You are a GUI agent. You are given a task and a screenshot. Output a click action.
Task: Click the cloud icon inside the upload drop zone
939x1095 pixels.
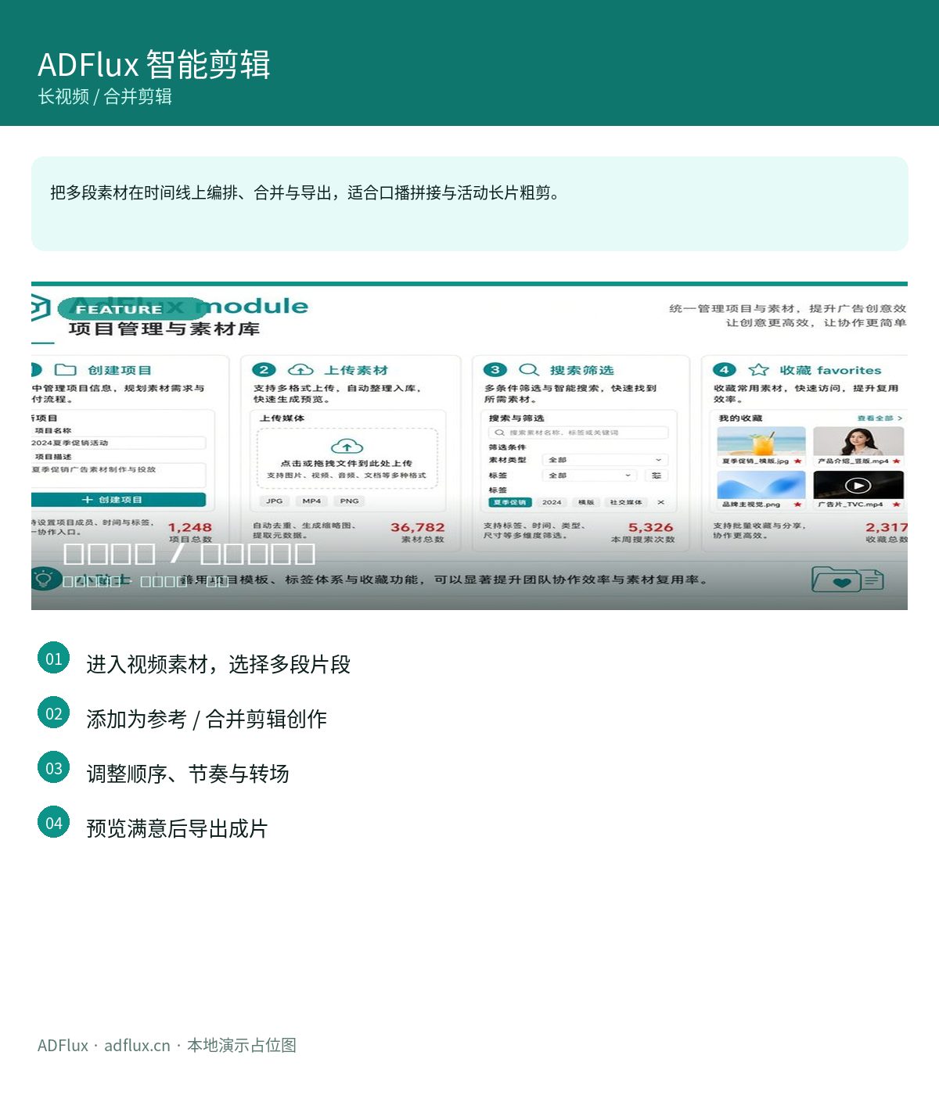(347, 447)
